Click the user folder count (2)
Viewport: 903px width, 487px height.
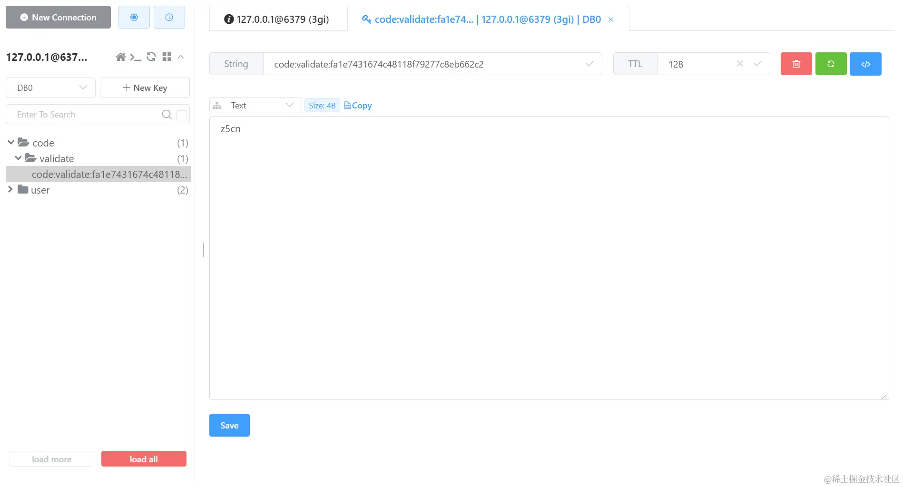pos(183,190)
